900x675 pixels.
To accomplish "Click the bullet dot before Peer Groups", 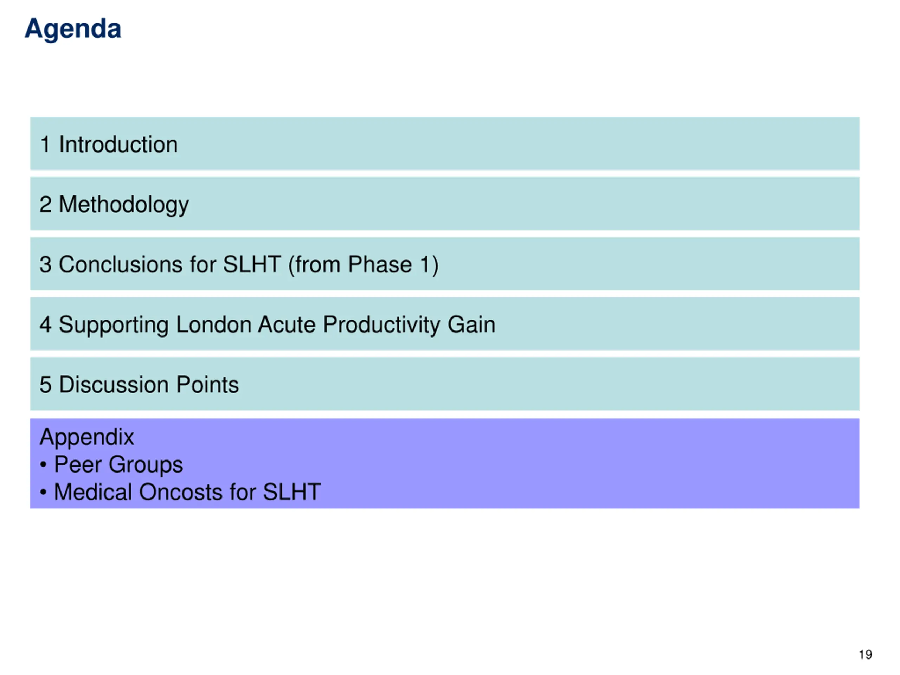I will coord(44,464).
